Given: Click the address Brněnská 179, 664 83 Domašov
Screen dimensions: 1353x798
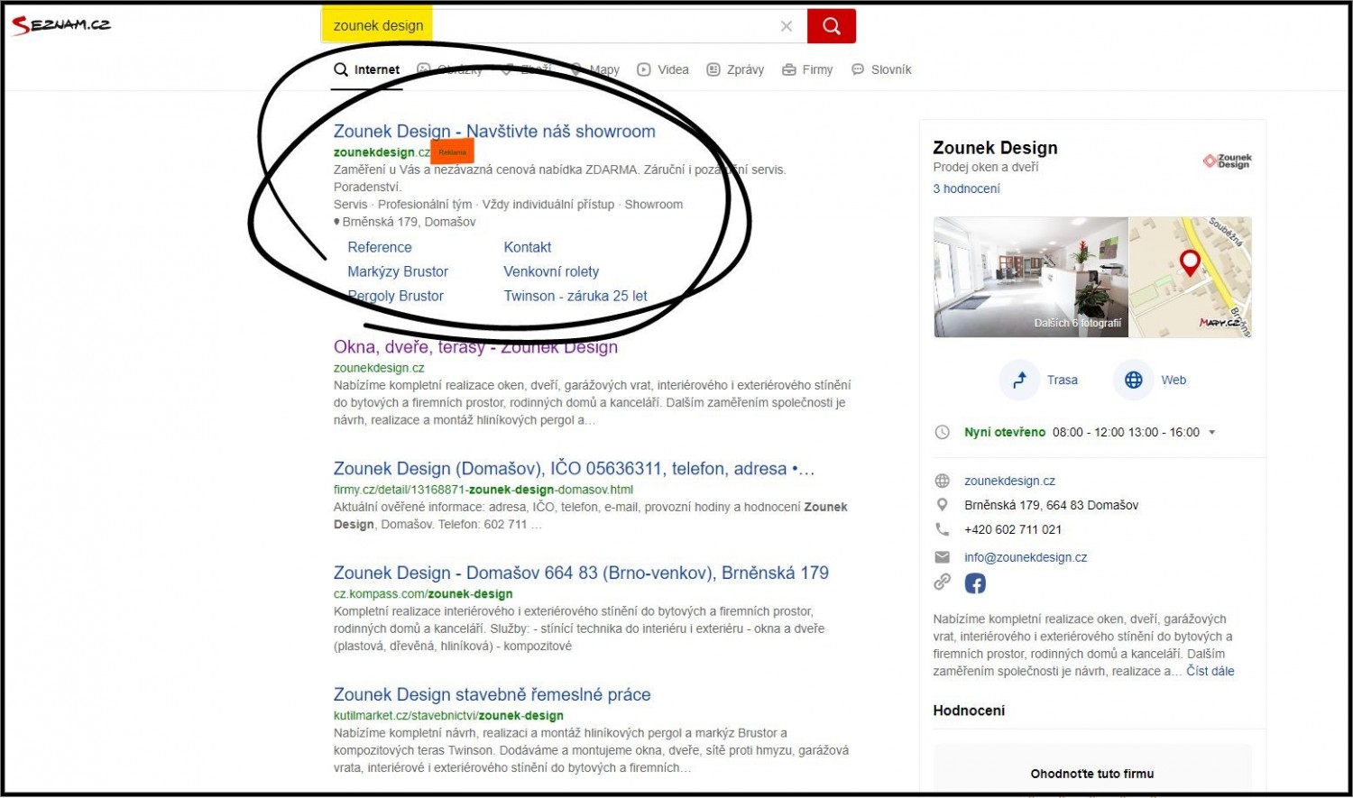Looking at the screenshot, I should (x=1051, y=505).
